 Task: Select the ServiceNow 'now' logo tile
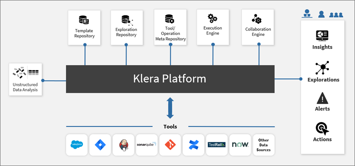click(240, 145)
